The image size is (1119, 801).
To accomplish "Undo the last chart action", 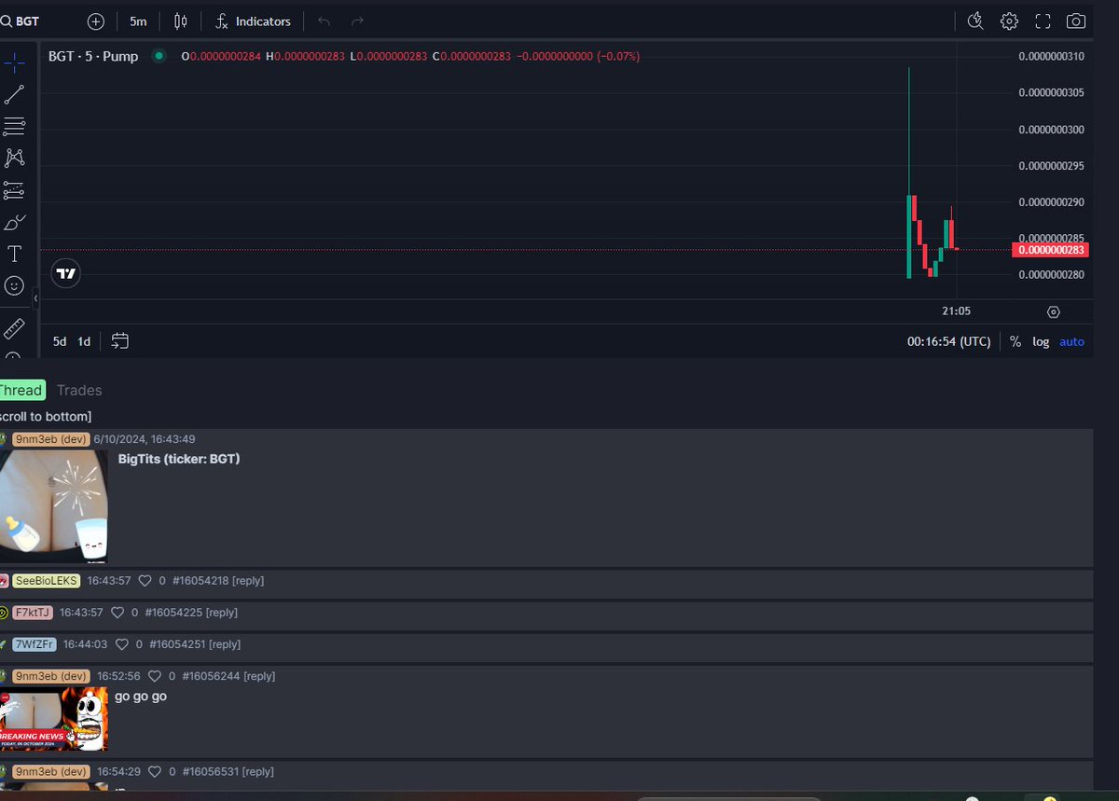I will 325,21.
